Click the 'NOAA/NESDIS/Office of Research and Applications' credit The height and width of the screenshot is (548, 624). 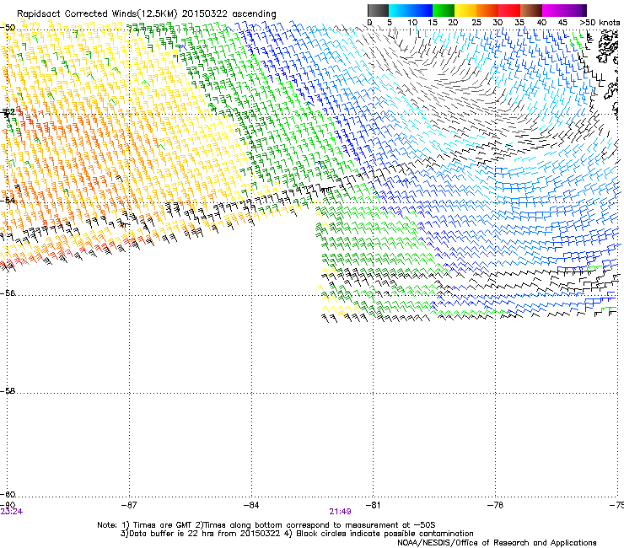497,543
